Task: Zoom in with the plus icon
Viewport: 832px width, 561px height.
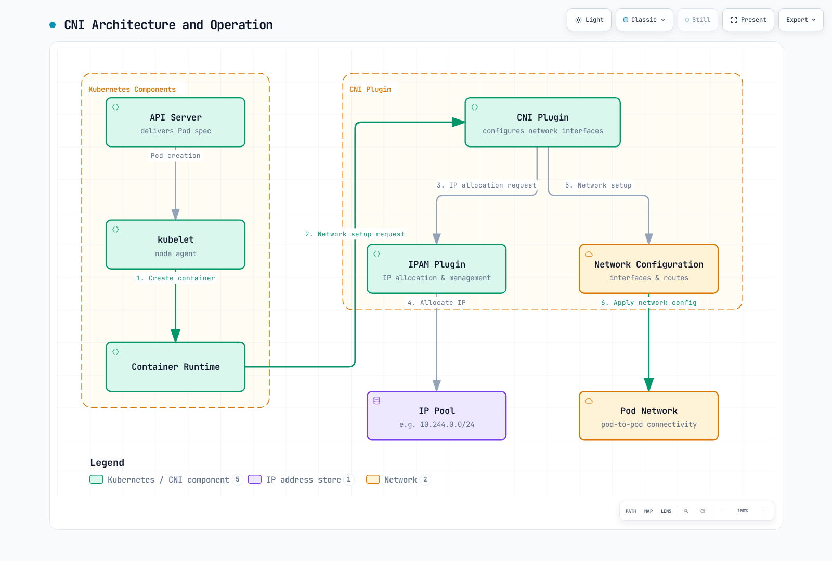Action: click(764, 511)
